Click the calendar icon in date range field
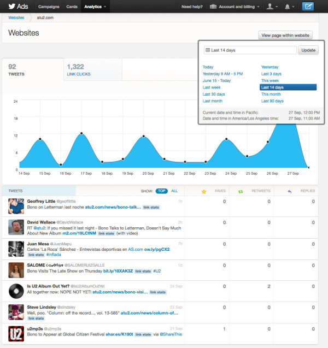The height and width of the screenshot is (348, 328). click(x=207, y=50)
